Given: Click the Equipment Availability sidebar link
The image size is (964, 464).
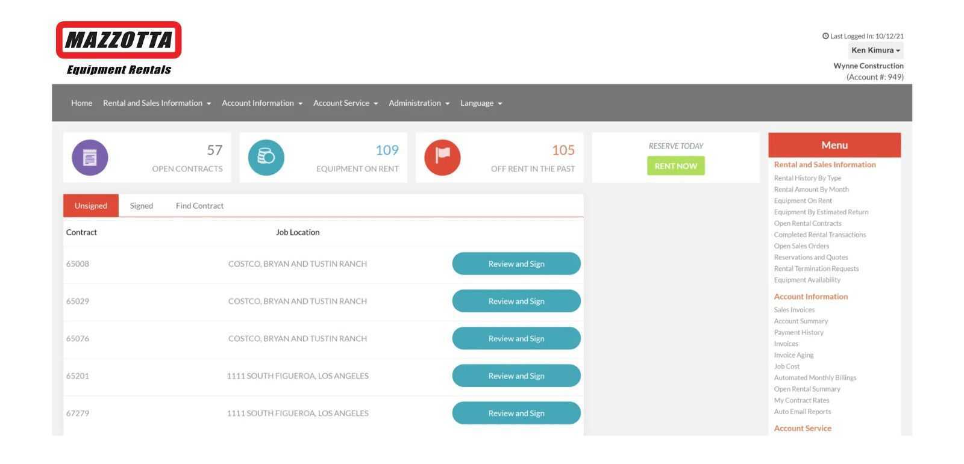Looking at the screenshot, I should click(x=807, y=280).
